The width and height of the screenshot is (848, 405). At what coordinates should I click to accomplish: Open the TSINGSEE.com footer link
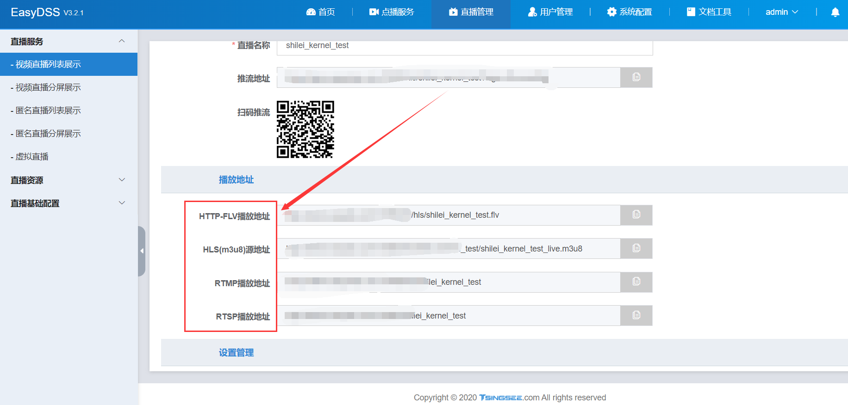click(509, 398)
